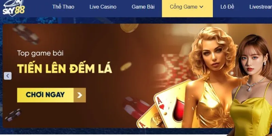This screenshot has height=136, width=272.
Task: Open the Livestream menu item
Action: [x=260, y=7]
